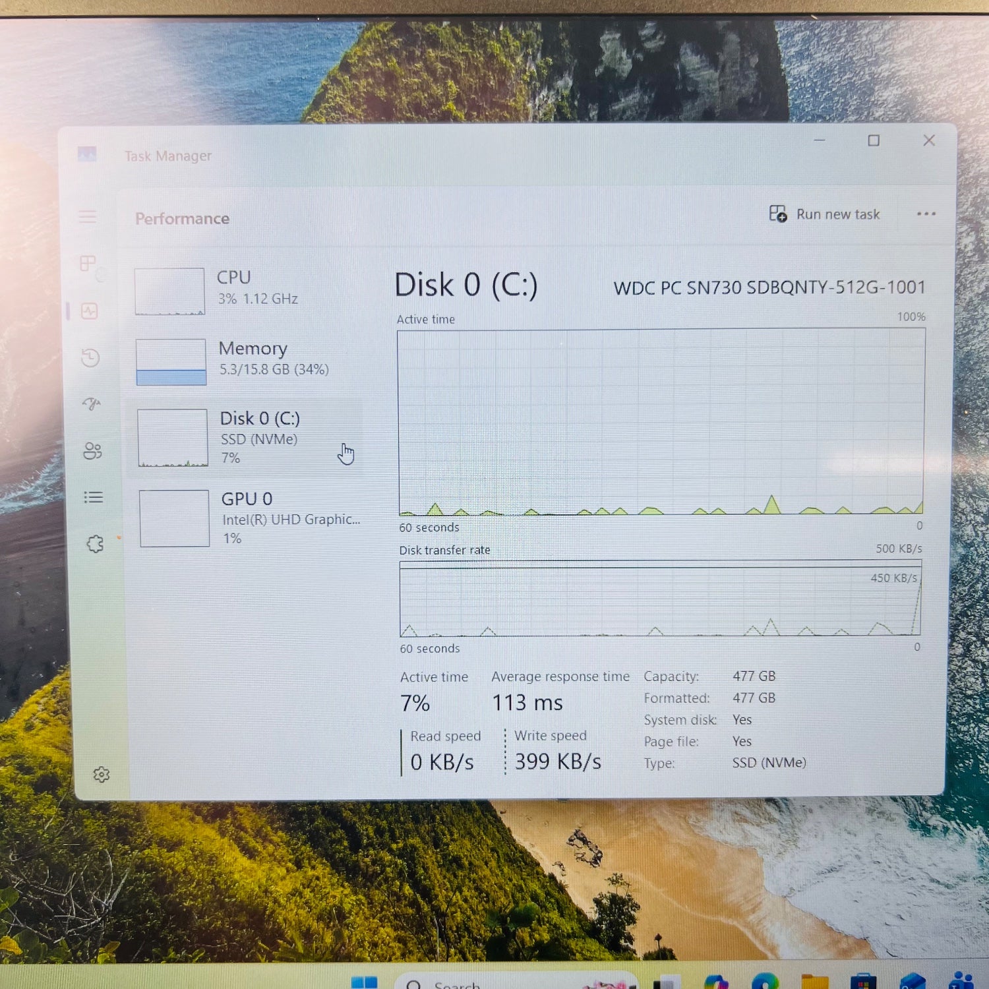Click the Disk Active time graph
This screenshot has height=989, width=989.
661,422
